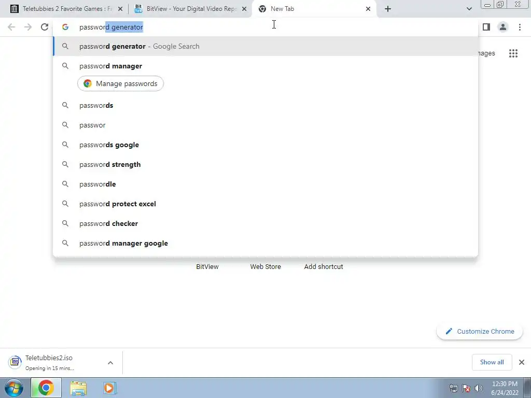Click Add shortcut
Image resolution: width=531 pixels, height=398 pixels.
(x=324, y=267)
